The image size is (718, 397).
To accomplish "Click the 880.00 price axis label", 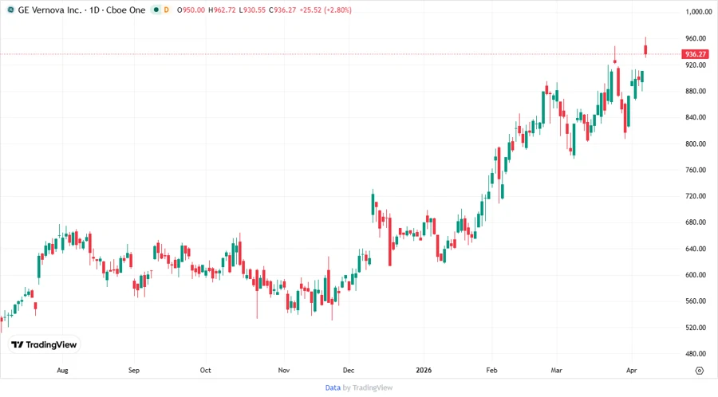I will coord(696,91).
